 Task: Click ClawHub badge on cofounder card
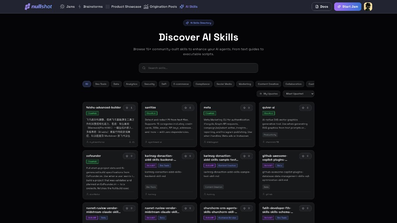(x=92, y=161)
